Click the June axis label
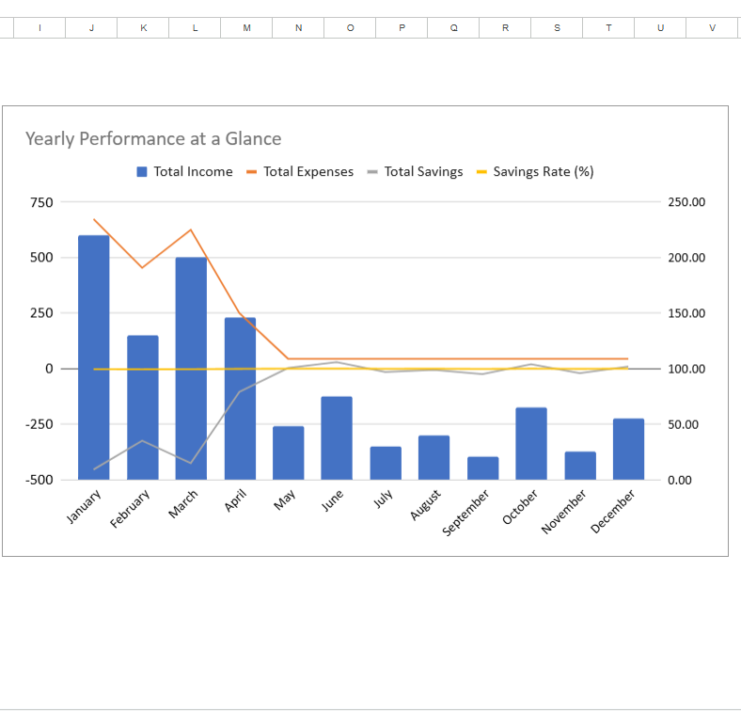 point(333,500)
